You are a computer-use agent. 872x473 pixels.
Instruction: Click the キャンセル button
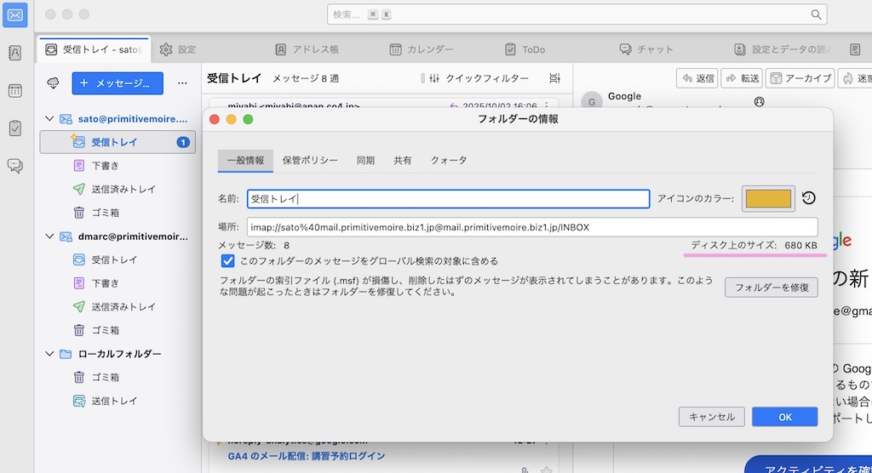tap(711, 417)
